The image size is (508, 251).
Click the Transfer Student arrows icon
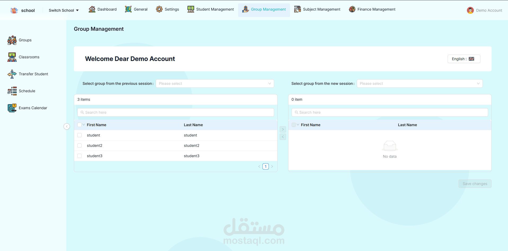click(x=12, y=74)
